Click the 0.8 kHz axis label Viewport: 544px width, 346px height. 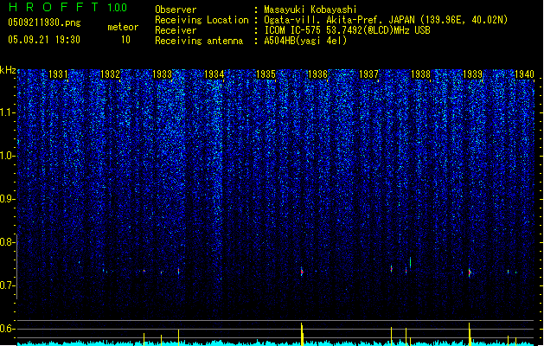8,242
